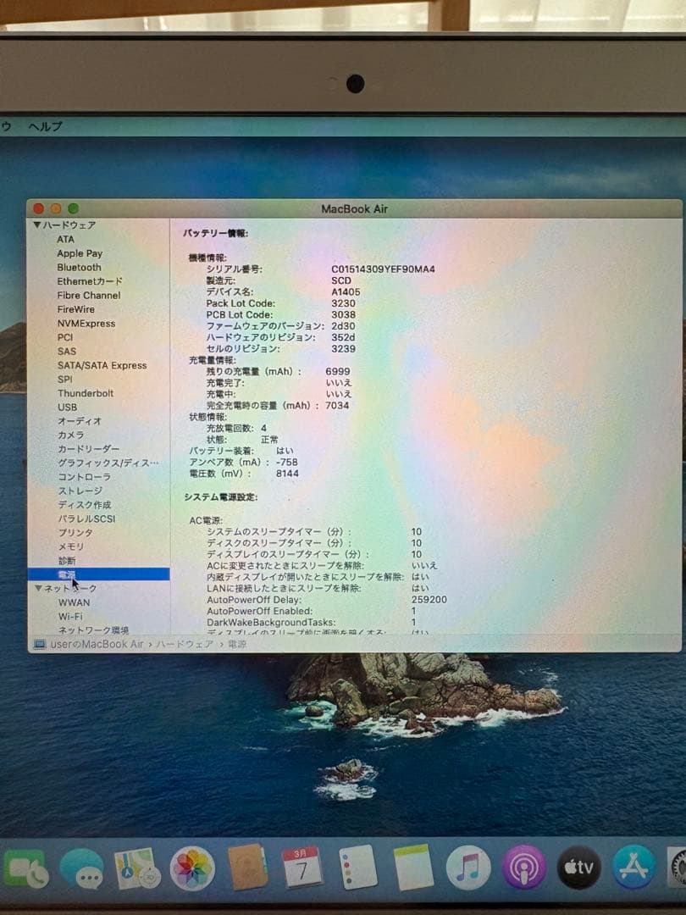Image resolution: width=686 pixels, height=915 pixels.
Task: Select 診断 in the sidebar
Action: (x=67, y=561)
